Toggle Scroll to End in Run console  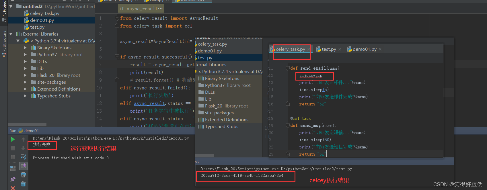[23, 166]
